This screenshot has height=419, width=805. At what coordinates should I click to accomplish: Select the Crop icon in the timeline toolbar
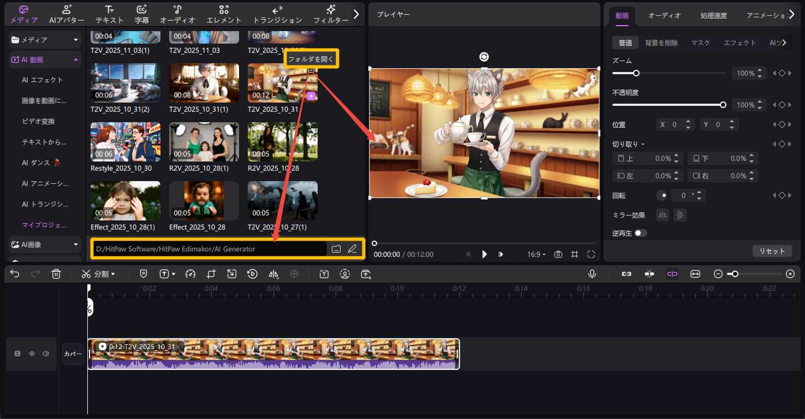[x=211, y=273]
